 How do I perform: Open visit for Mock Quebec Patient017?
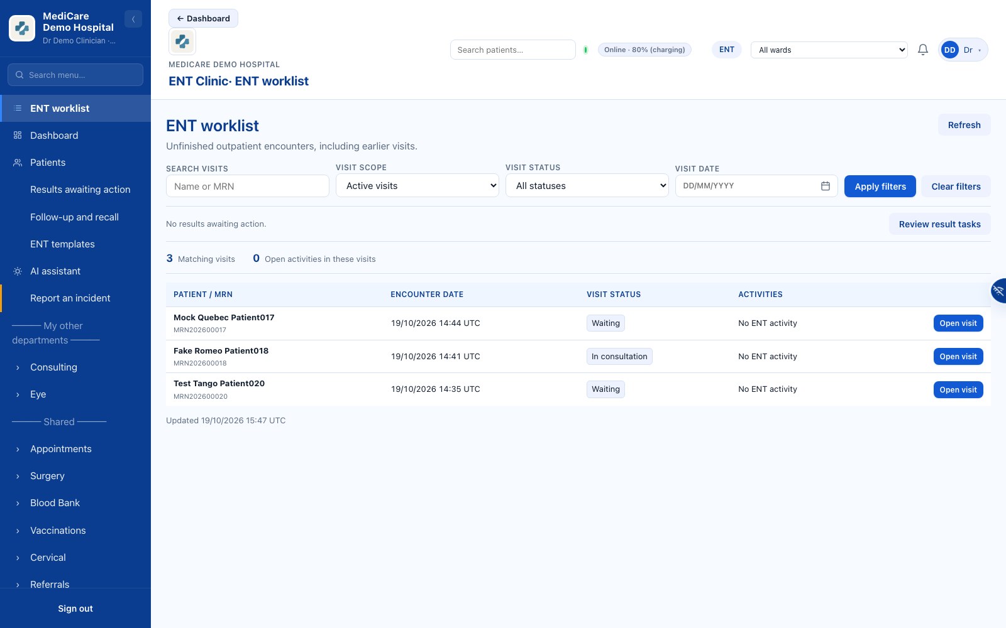(958, 323)
